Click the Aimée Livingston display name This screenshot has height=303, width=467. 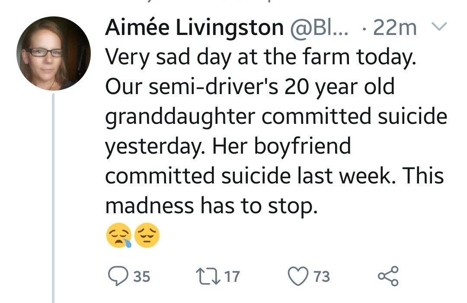pos(194,28)
